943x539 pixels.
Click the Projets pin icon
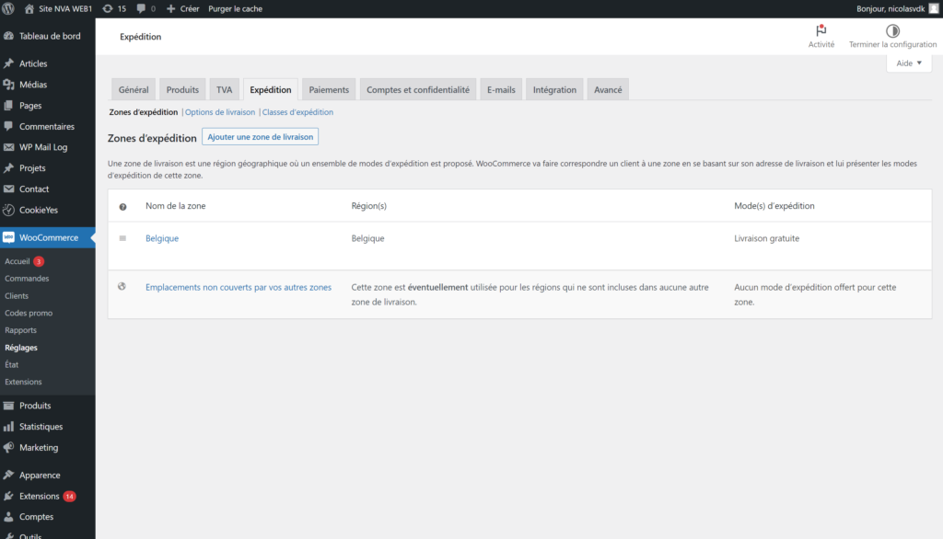point(8,168)
